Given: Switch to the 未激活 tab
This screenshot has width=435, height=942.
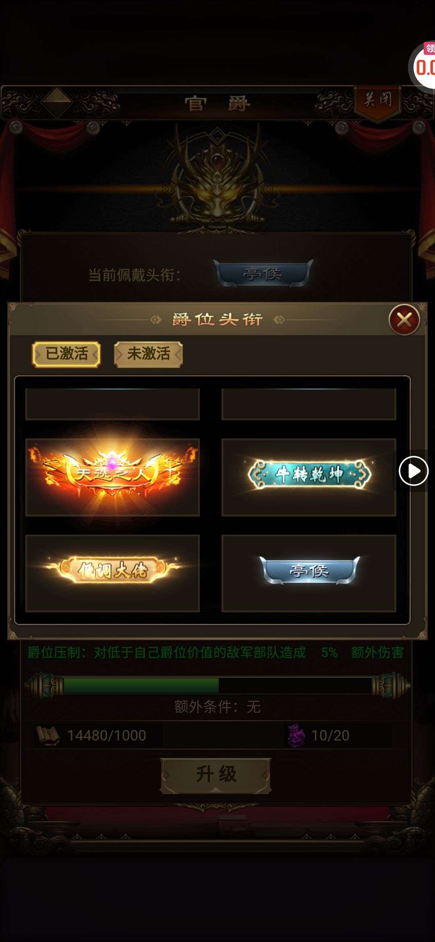Looking at the screenshot, I should pos(148,354).
